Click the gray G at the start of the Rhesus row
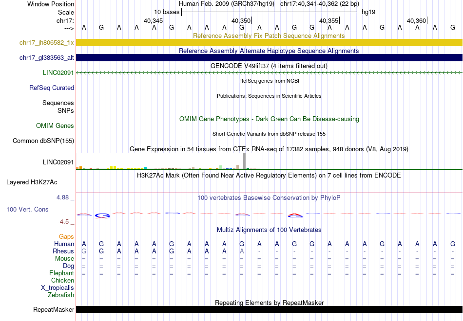463x321 pixels. tap(84, 251)
